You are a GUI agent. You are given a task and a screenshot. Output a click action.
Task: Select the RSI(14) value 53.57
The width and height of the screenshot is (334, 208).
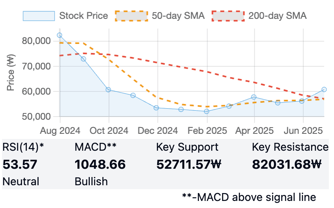pyautogui.click(x=20, y=164)
